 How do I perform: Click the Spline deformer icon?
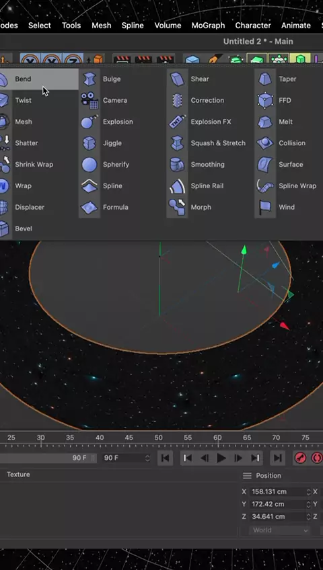[x=89, y=186]
